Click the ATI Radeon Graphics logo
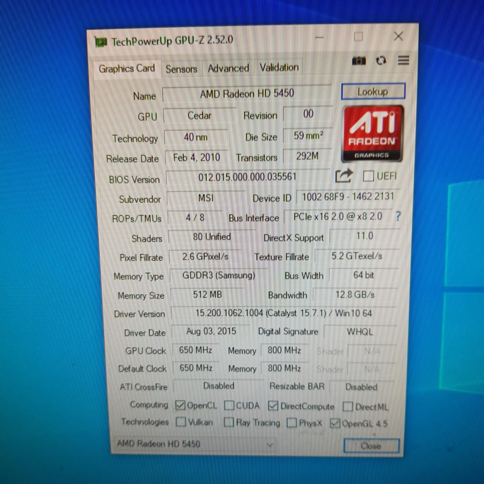The image size is (484, 484). point(373,134)
